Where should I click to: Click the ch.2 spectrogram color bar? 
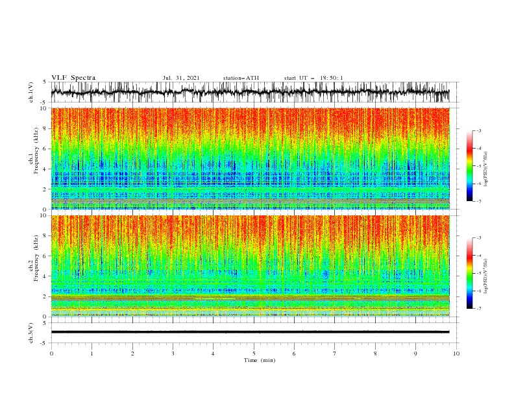pyautogui.click(x=469, y=273)
